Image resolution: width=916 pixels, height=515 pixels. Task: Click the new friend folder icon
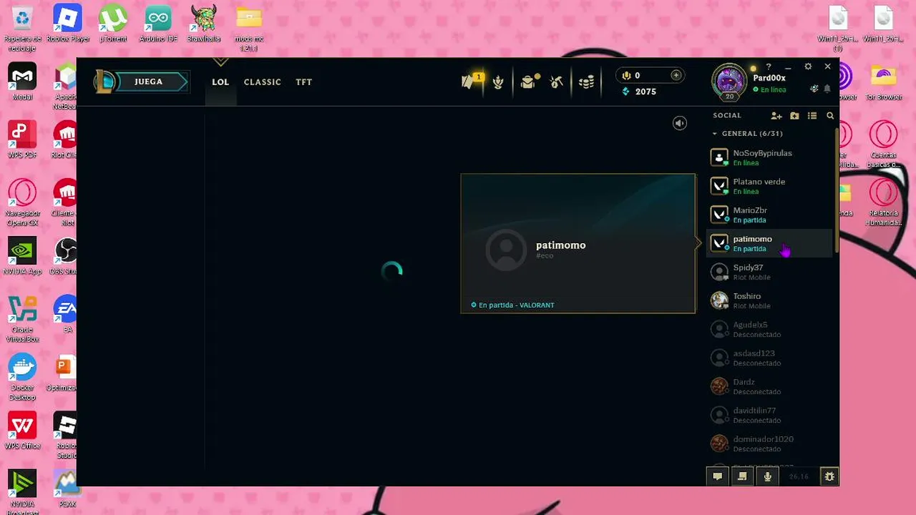[x=794, y=115]
